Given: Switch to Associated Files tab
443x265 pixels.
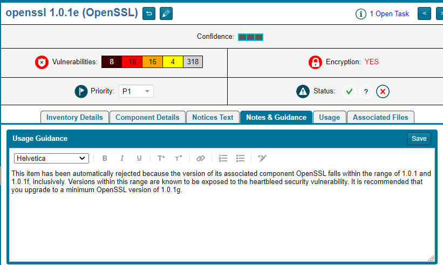Looking at the screenshot, I should pyautogui.click(x=380, y=117).
